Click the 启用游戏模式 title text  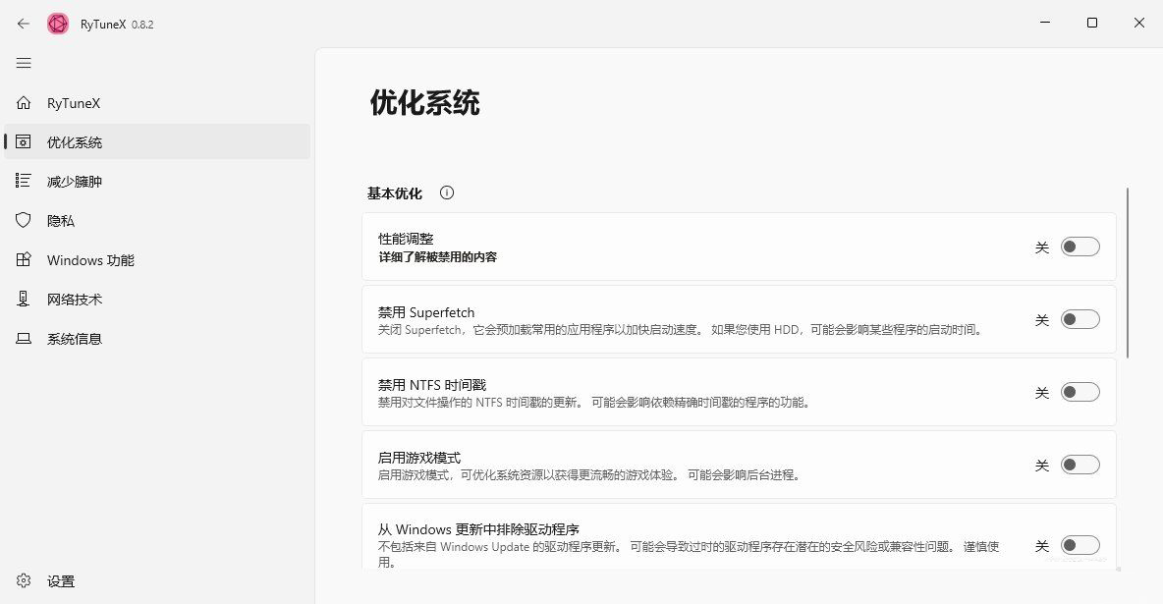click(419, 458)
